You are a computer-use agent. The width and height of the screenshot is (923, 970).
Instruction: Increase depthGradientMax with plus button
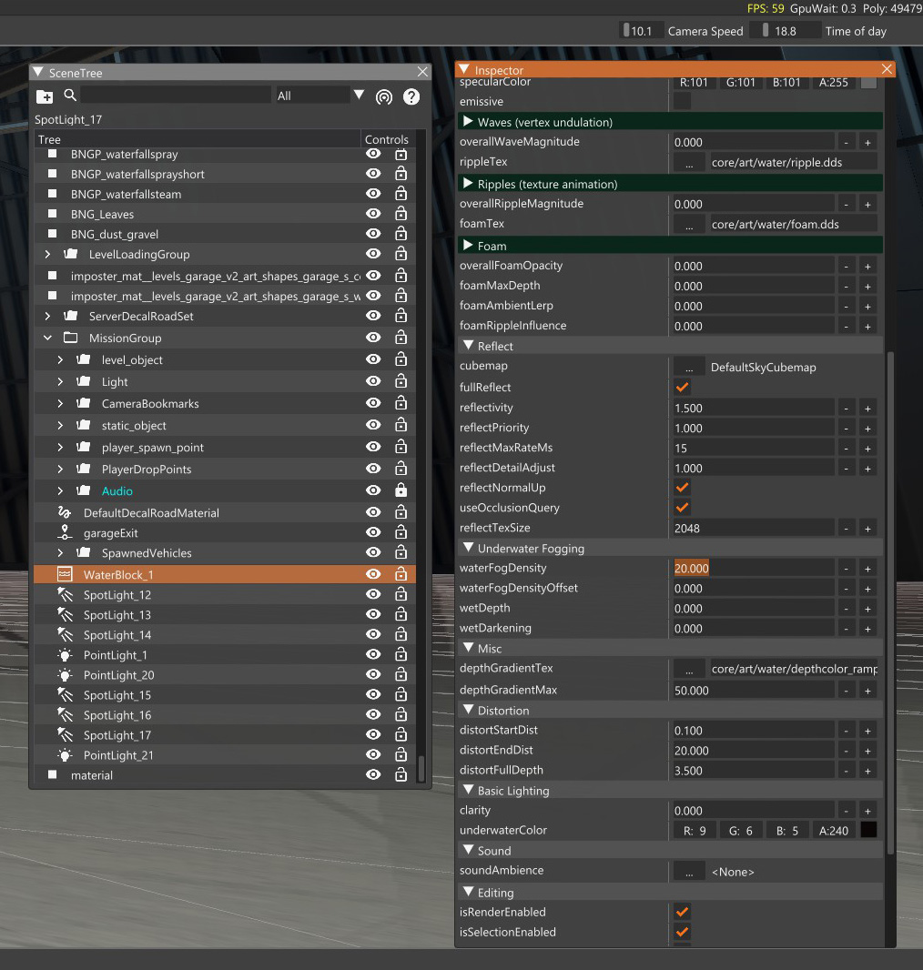click(868, 691)
